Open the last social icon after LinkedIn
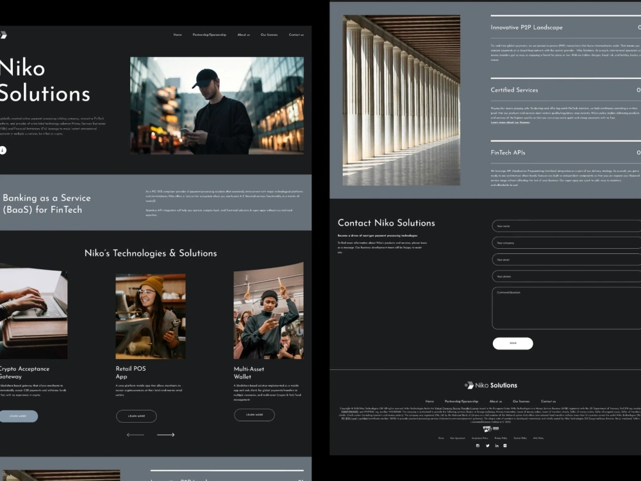The width and height of the screenshot is (641, 481). click(x=505, y=446)
